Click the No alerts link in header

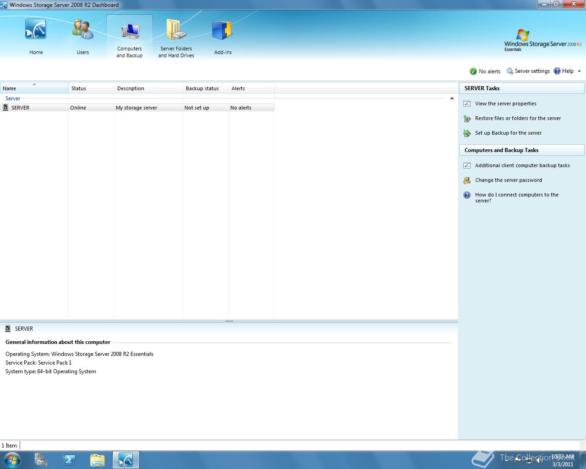[x=489, y=71]
